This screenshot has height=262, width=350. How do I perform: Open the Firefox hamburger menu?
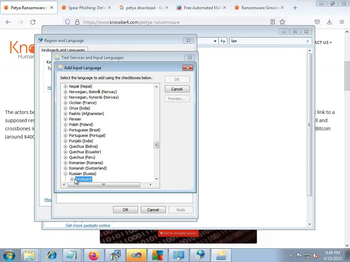tap(342, 22)
